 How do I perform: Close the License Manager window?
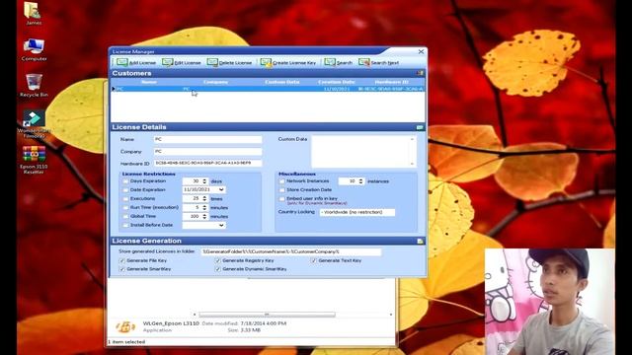(421, 51)
